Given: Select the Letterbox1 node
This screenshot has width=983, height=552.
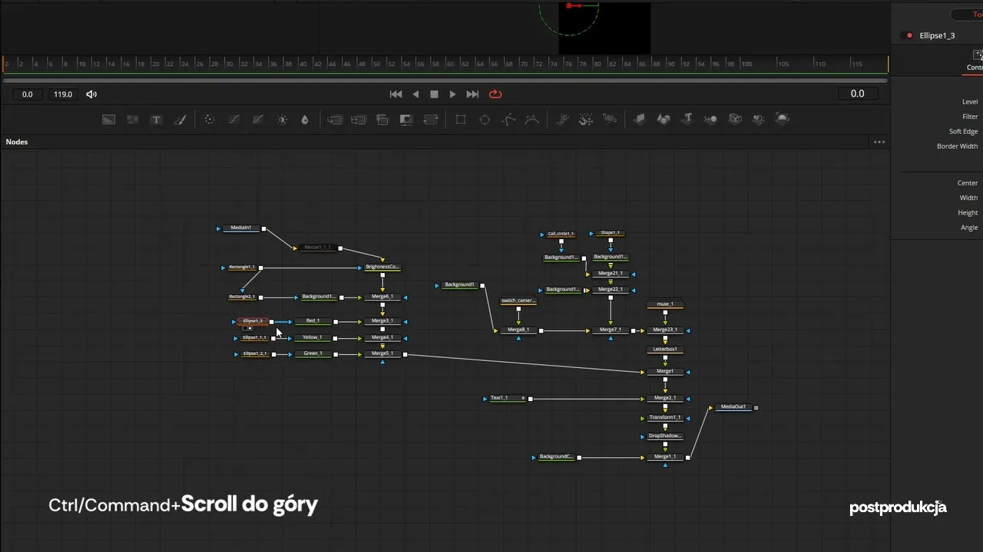Looking at the screenshot, I should [665, 350].
